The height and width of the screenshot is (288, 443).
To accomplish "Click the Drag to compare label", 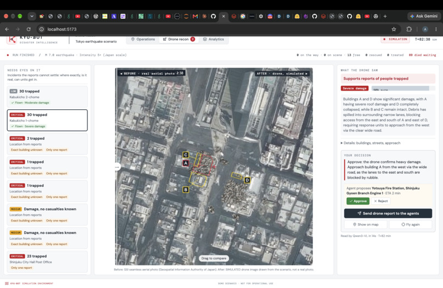I will [x=214, y=258].
